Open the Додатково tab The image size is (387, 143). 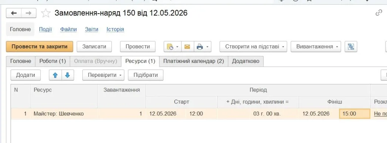click(x=246, y=61)
